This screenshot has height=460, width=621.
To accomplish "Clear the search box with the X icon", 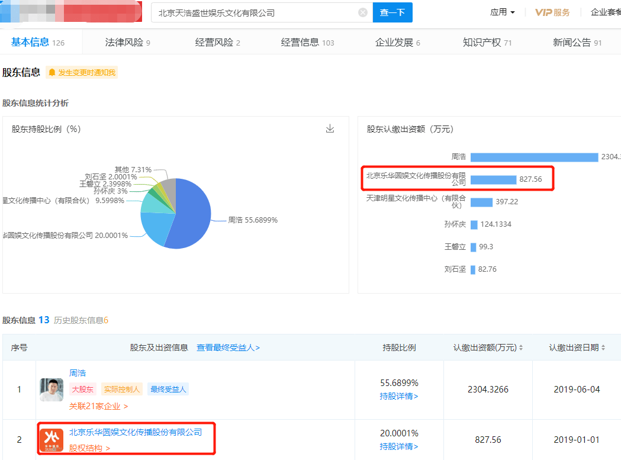I will click(x=363, y=12).
